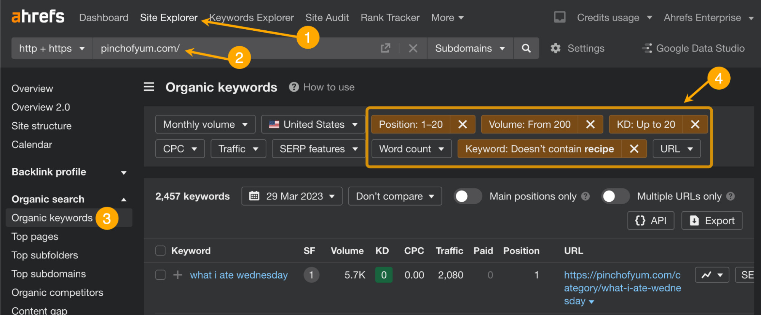Open the More menu
761x315 pixels.
(x=447, y=17)
